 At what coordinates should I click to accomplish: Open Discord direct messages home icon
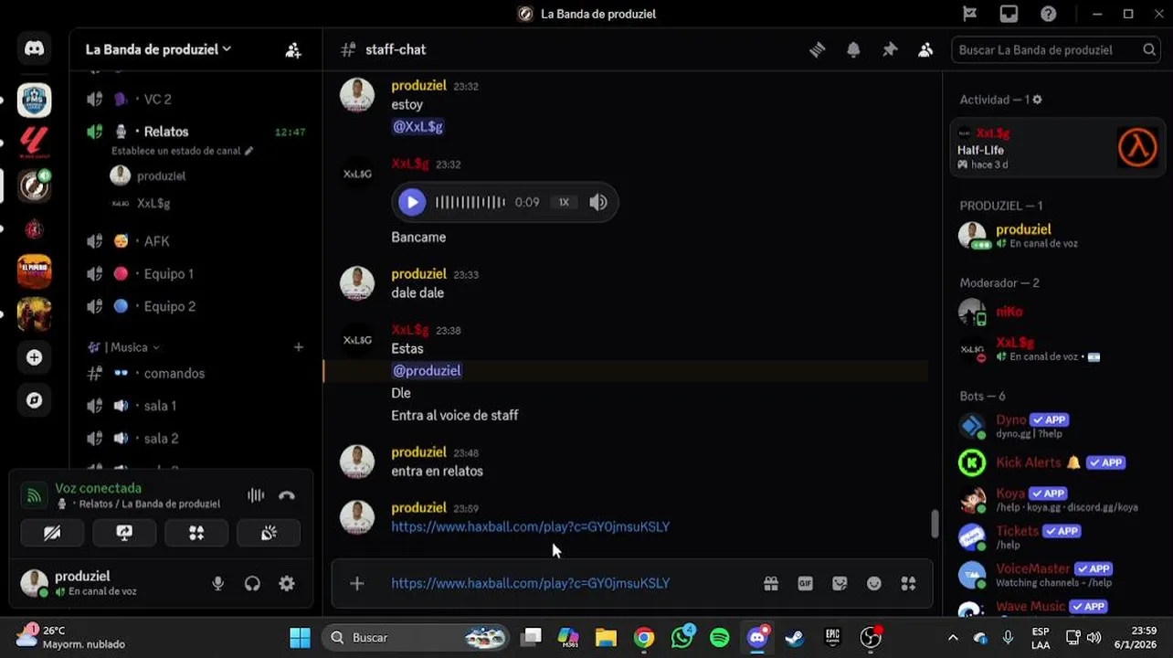coord(34,49)
